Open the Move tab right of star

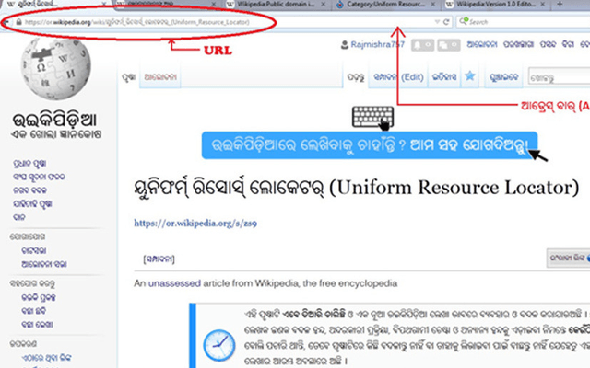point(503,77)
